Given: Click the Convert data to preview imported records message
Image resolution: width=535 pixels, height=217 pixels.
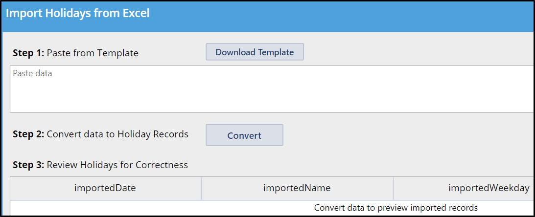Looking at the screenshot, I should [x=396, y=207].
